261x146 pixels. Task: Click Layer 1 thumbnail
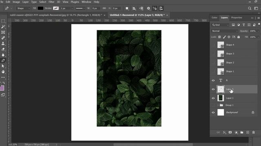coord(221,98)
